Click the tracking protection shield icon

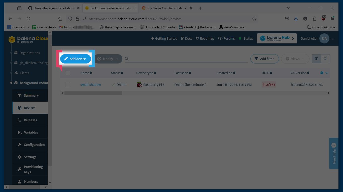tap(70, 19)
